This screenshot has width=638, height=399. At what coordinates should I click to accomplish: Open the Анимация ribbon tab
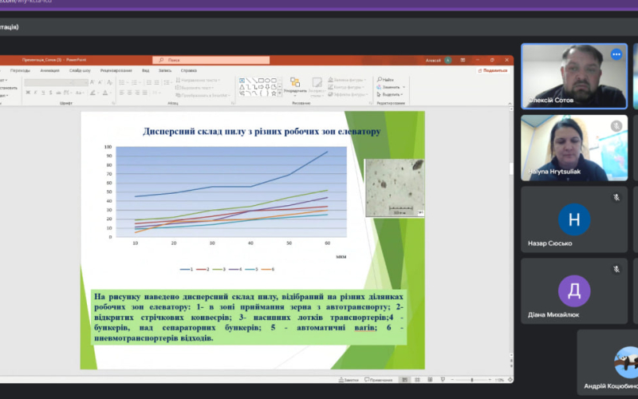(49, 70)
